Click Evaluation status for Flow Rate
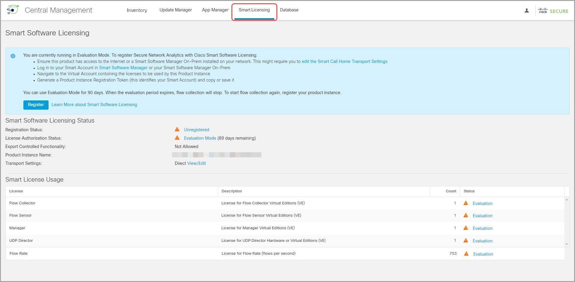The width and height of the screenshot is (575, 282). [483, 254]
